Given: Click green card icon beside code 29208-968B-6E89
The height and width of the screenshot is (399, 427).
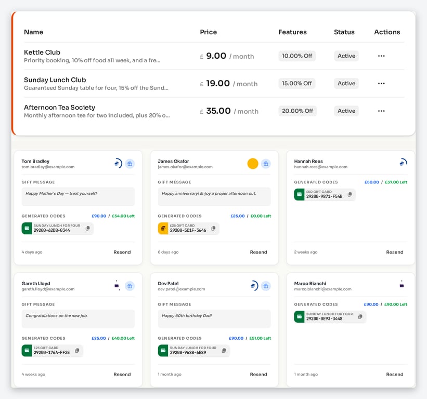Looking at the screenshot, I should coord(163,350).
